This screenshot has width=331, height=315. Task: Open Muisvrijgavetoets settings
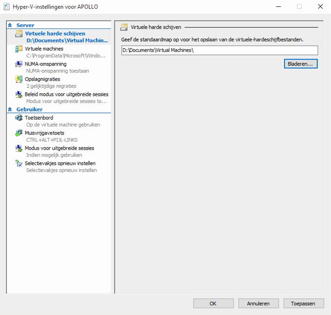pyautogui.click(x=45, y=133)
